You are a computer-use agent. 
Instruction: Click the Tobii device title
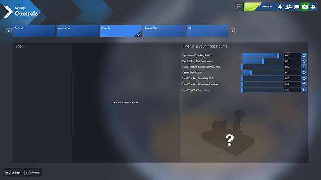click(x=20, y=46)
